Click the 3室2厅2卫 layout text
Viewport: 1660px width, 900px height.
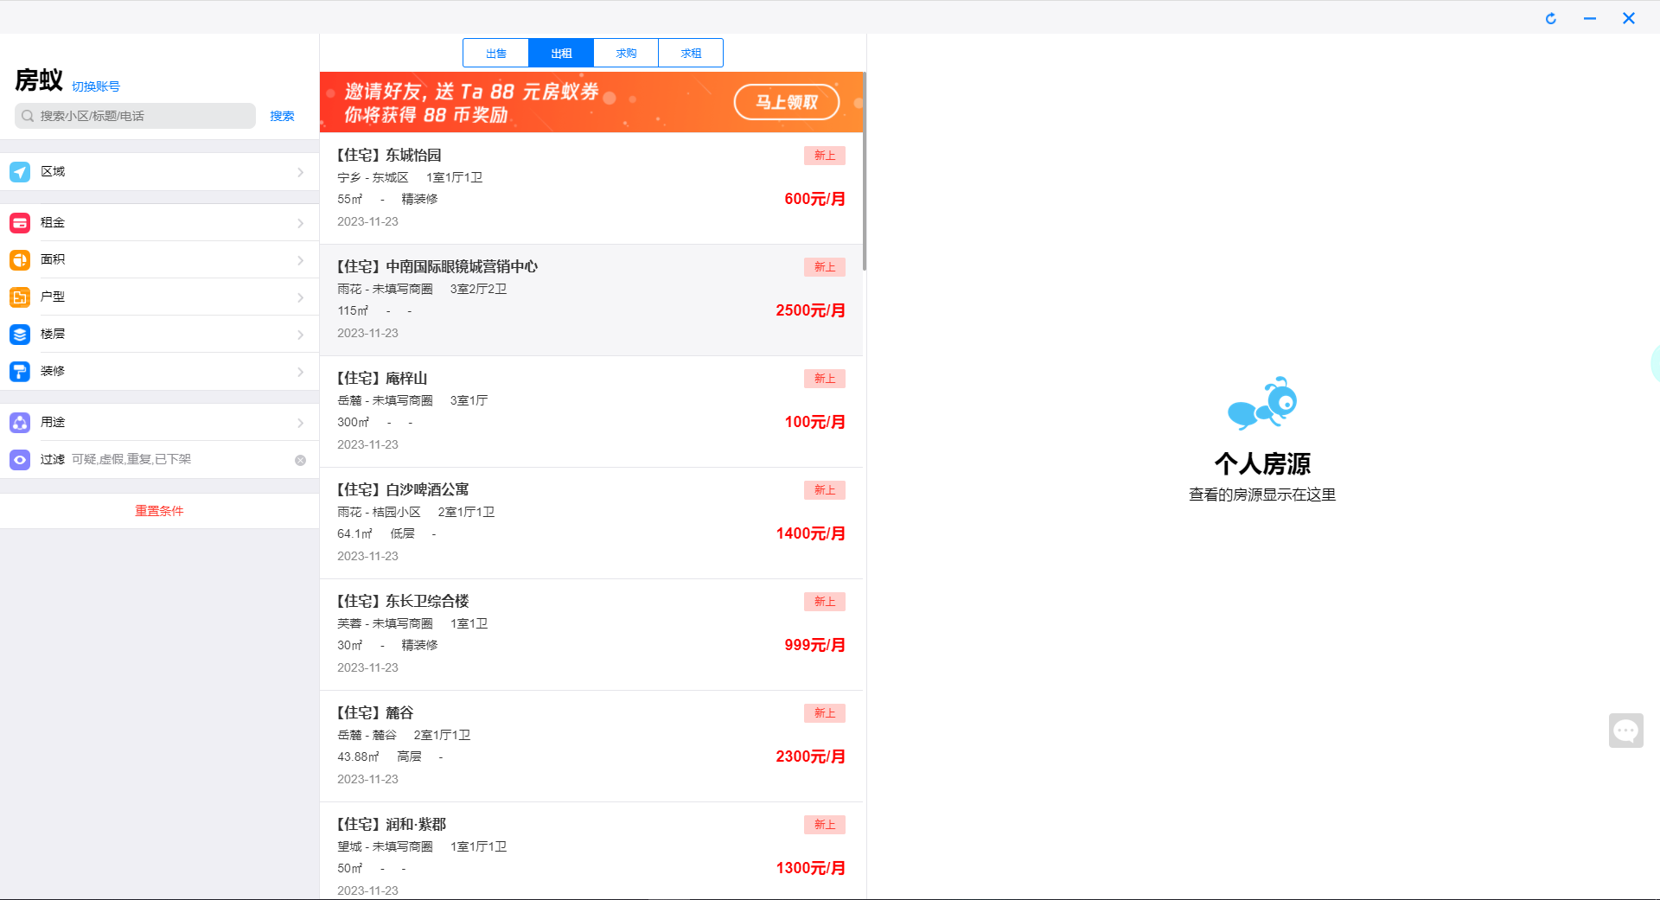pos(478,290)
